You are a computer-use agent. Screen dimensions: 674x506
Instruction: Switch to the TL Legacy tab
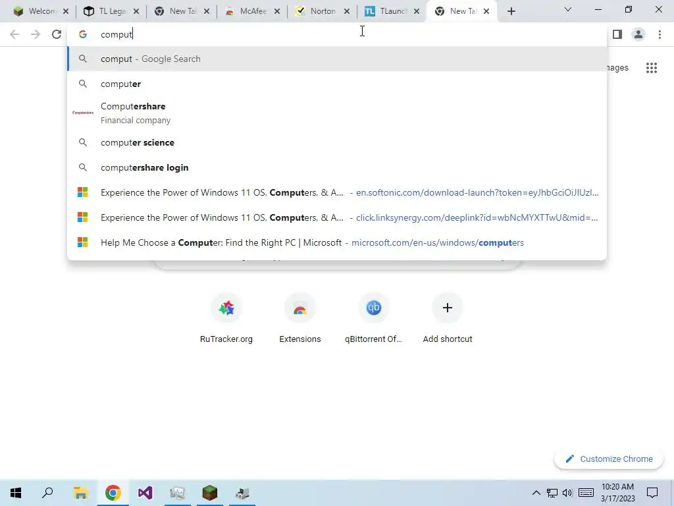point(105,11)
